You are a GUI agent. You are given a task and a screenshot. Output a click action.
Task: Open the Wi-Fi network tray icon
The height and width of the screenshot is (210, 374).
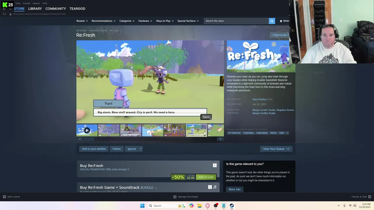tap(350, 206)
